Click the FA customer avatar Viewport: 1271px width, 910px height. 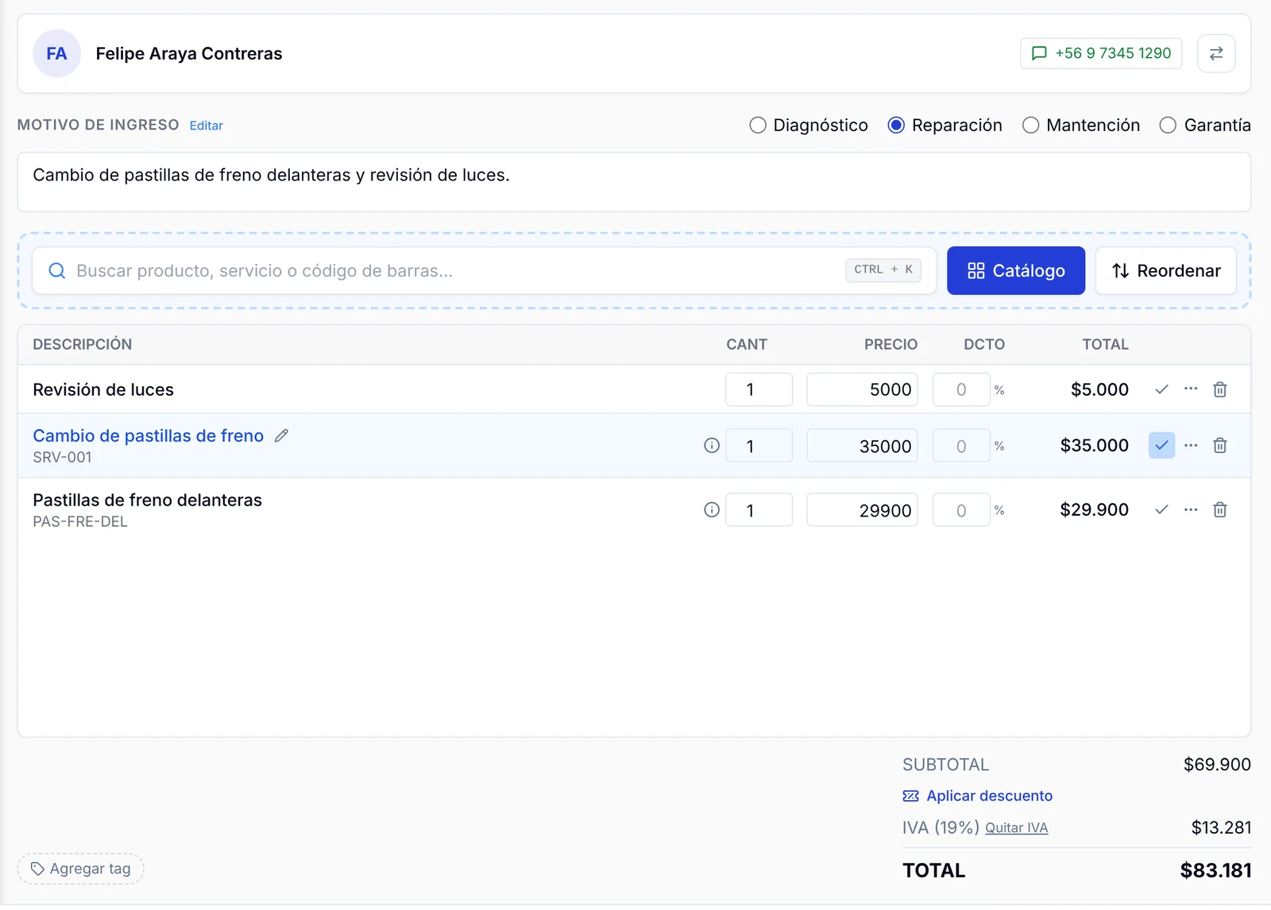pos(56,53)
